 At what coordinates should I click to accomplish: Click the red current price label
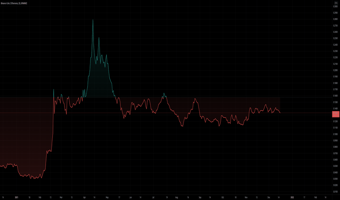tap(336, 114)
